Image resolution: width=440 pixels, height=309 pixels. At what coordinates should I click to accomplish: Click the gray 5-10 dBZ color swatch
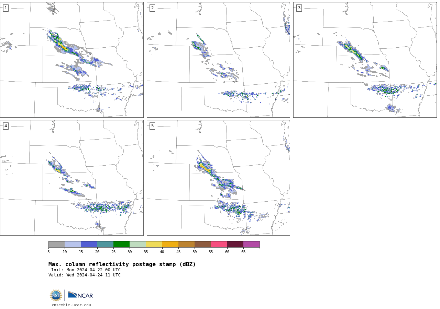point(56,245)
